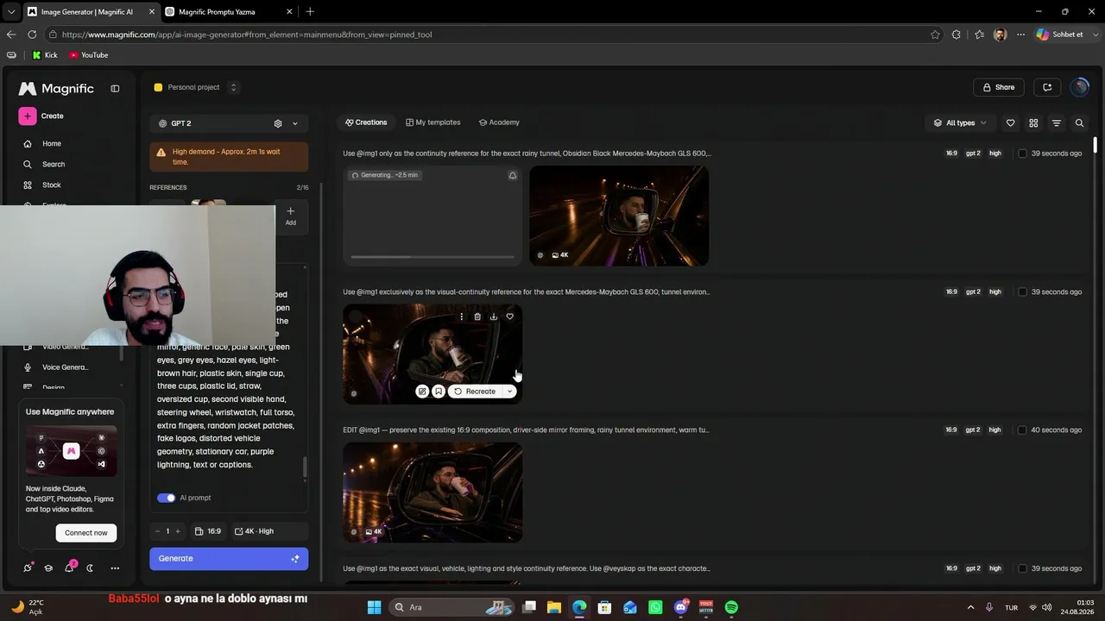Image resolution: width=1105 pixels, height=621 pixels.
Task: Click the Recreate button on the hovered image
Action: pos(475,392)
